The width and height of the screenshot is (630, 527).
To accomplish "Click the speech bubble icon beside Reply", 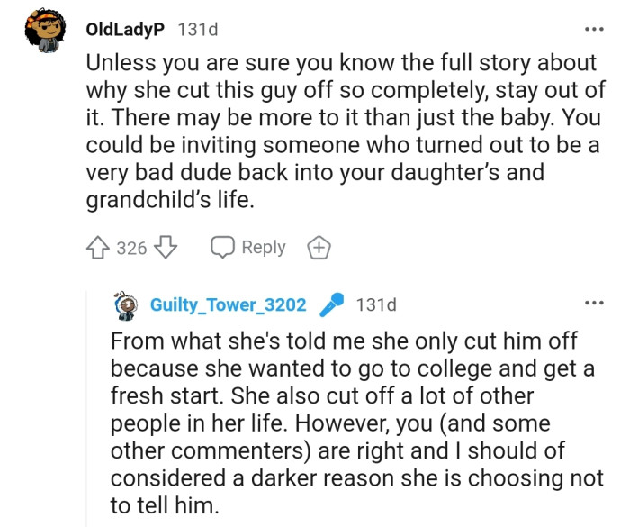I will (222, 248).
